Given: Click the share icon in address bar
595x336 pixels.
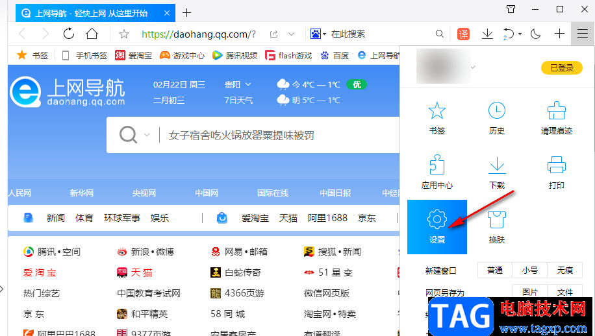Looking at the screenshot, I should tap(273, 34).
